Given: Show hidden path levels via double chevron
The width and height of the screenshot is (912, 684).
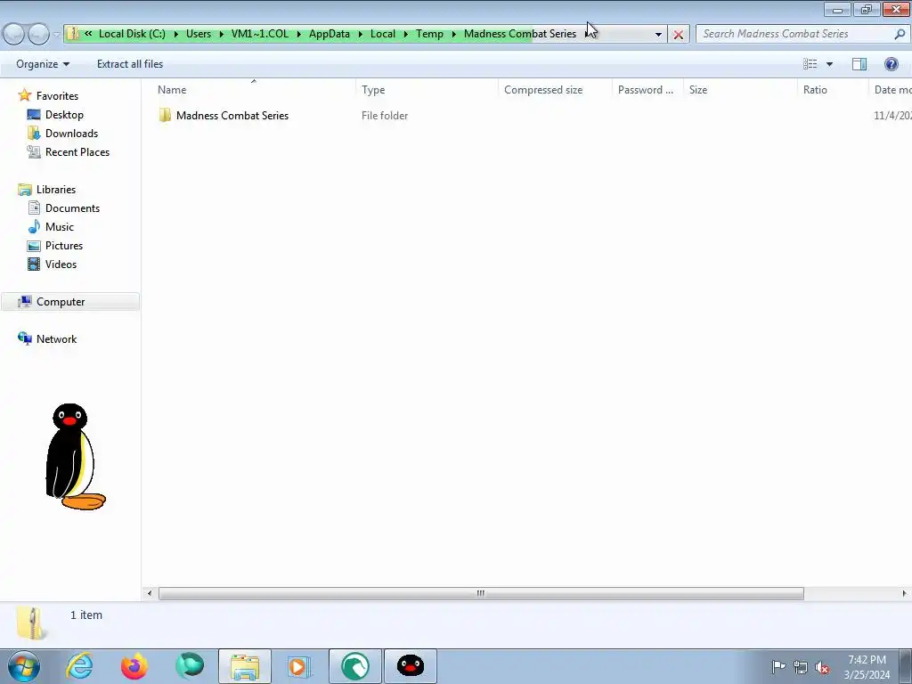Looking at the screenshot, I should tap(88, 34).
